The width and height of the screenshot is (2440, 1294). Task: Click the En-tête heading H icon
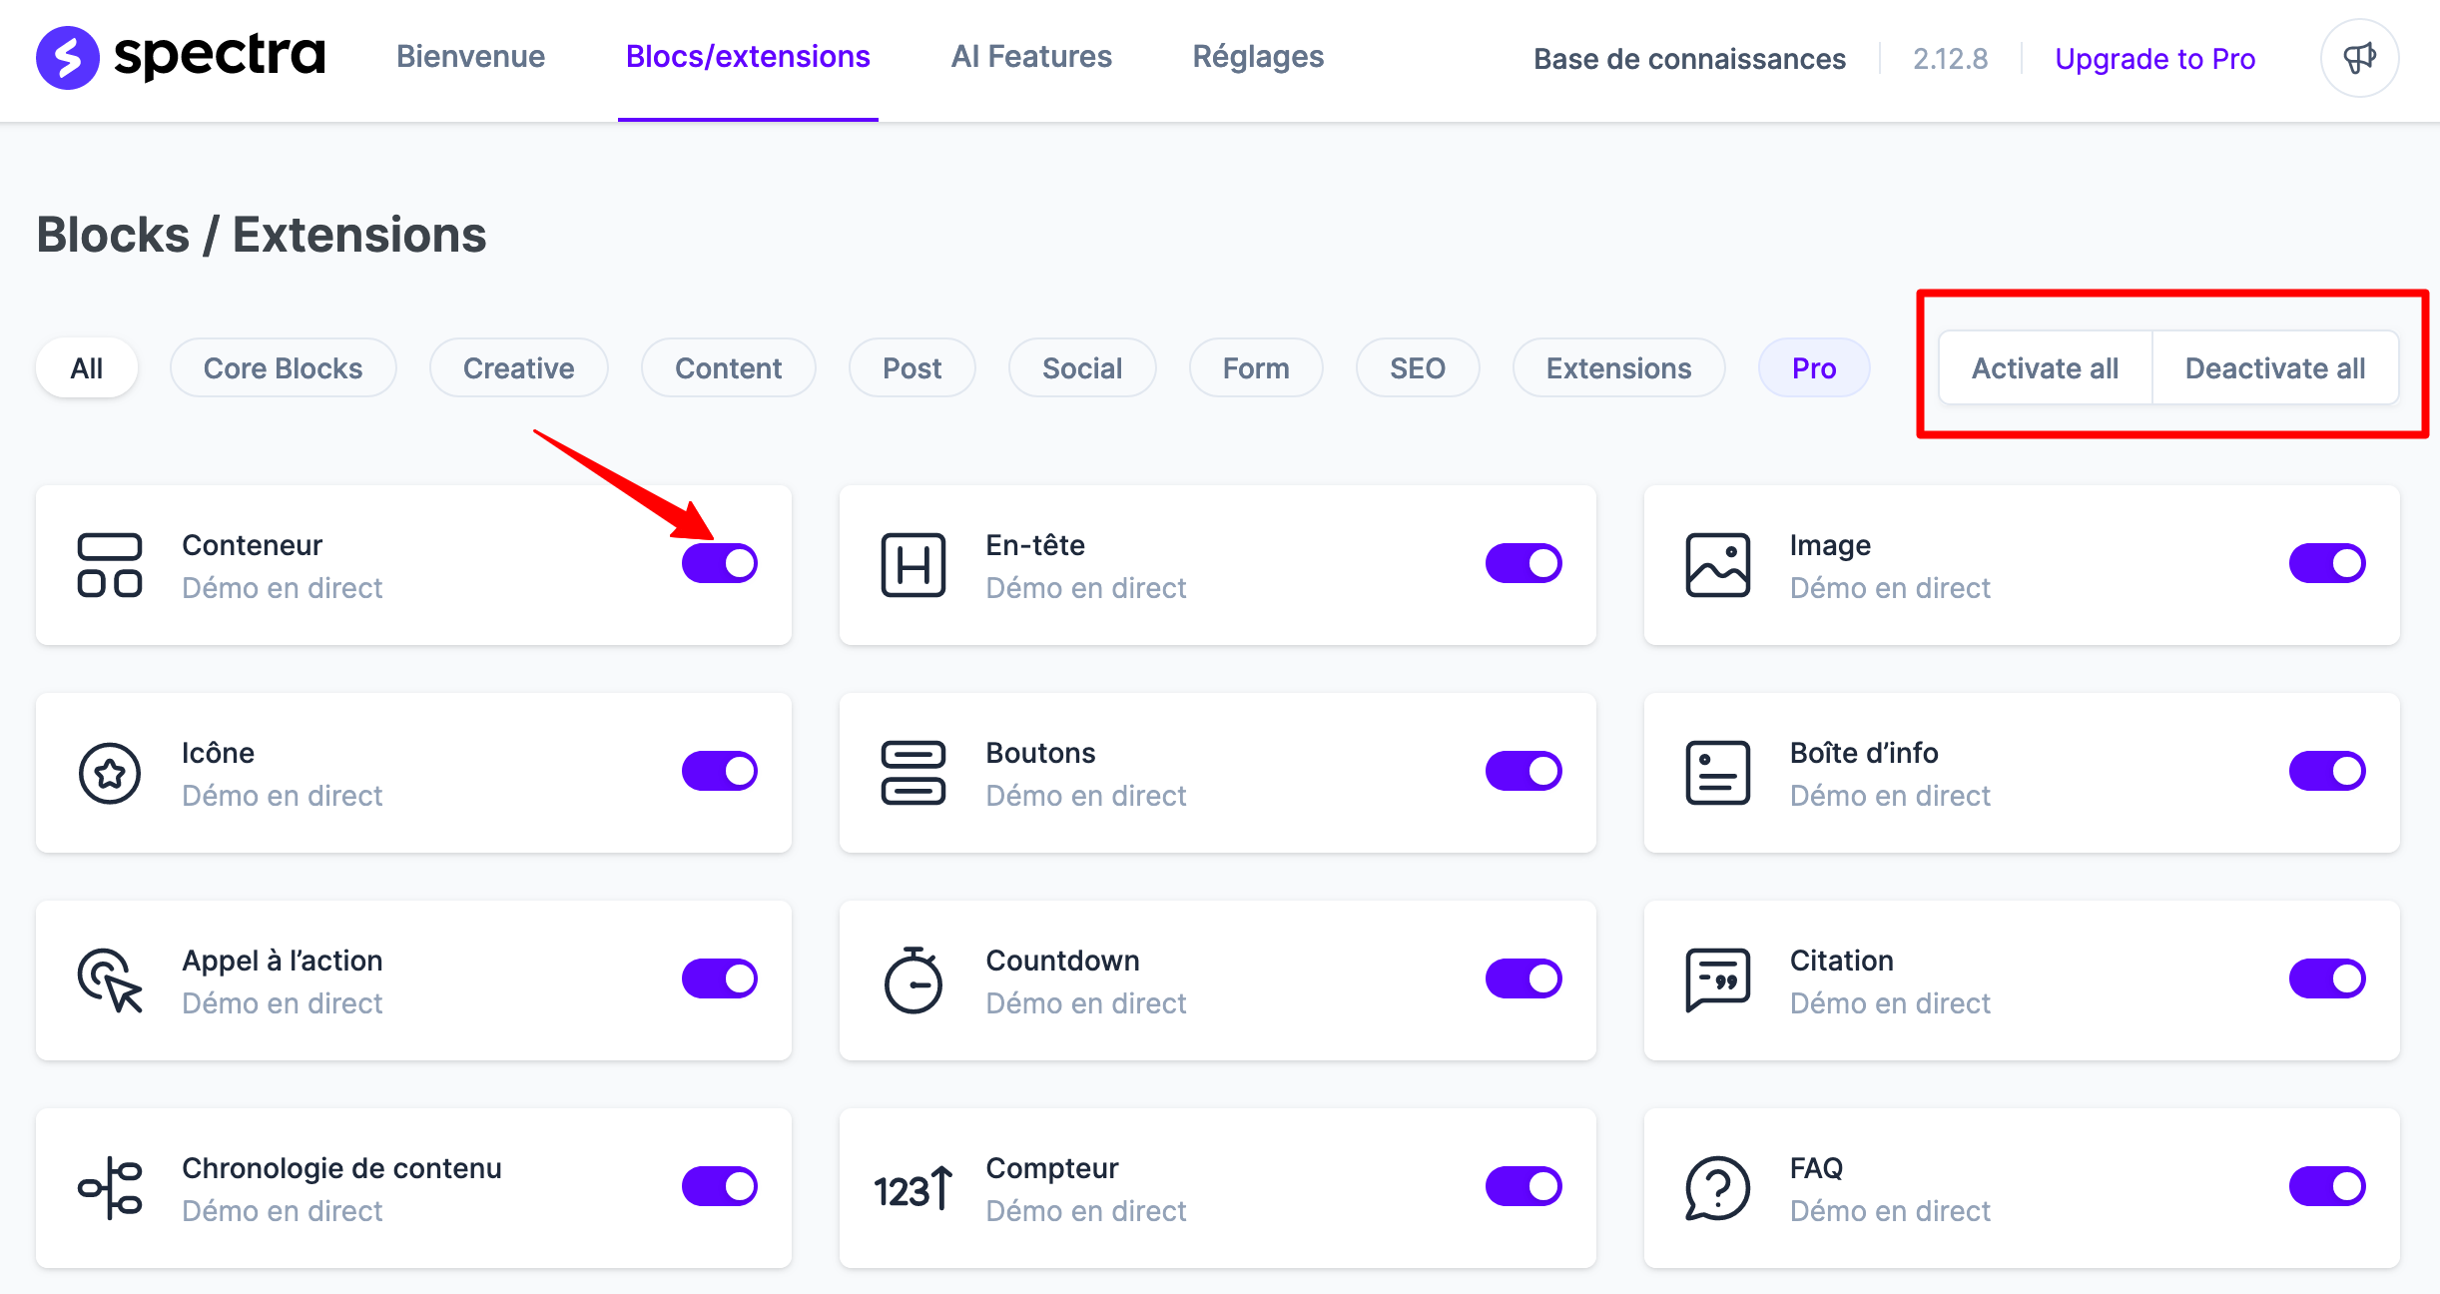pos(914,565)
